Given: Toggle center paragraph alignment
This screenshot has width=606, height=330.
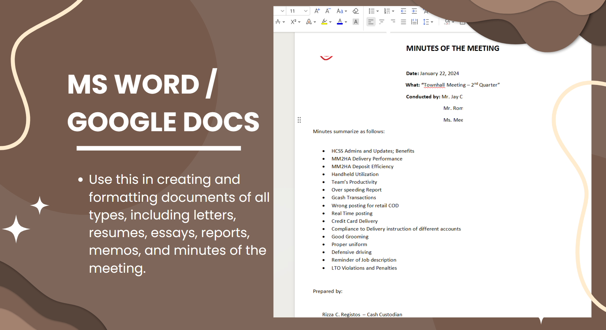Looking at the screenshot, I should 382,22.
